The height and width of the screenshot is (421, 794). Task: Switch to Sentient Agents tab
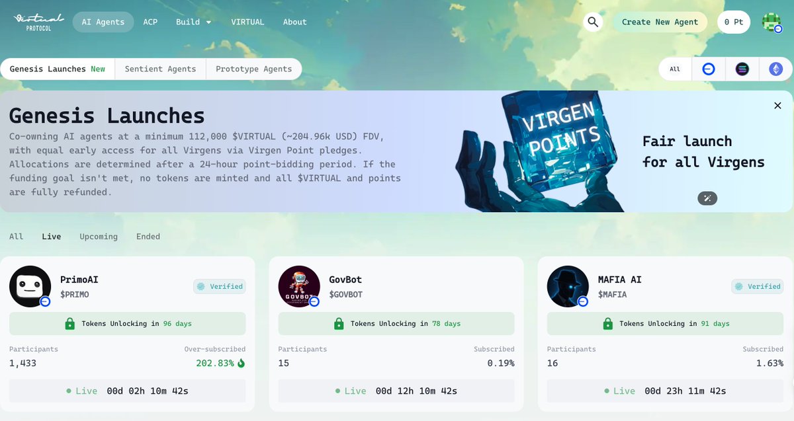coord(160,69)
